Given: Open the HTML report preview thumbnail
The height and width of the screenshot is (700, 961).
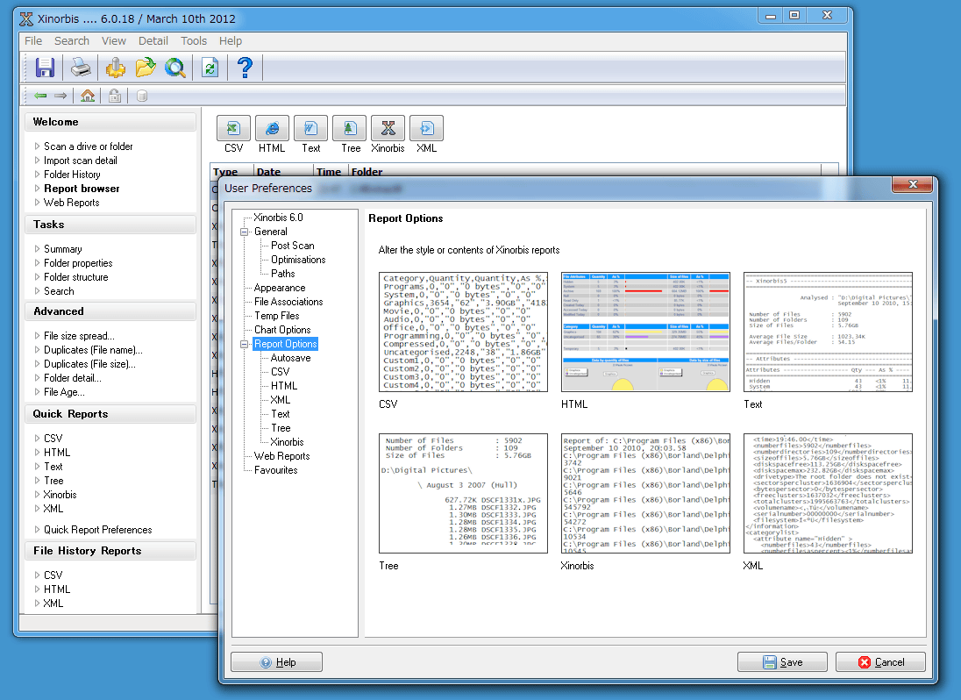Looking at the screenshot, I should tap(646, 332).
